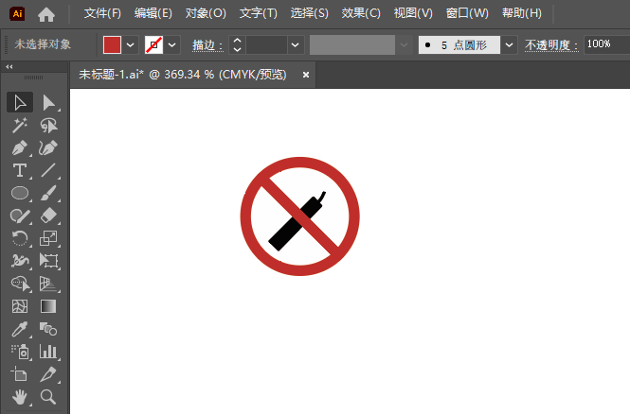Open the 帮助(H) menu
The image size is (630, 414).
(x=521, y=13)
